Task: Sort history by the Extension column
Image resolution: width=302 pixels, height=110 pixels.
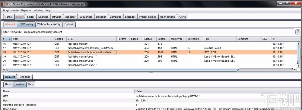Action: (x=195, y=39)
